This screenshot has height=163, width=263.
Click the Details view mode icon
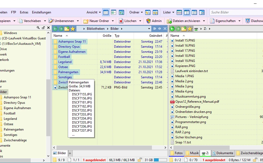pos(106,12)
